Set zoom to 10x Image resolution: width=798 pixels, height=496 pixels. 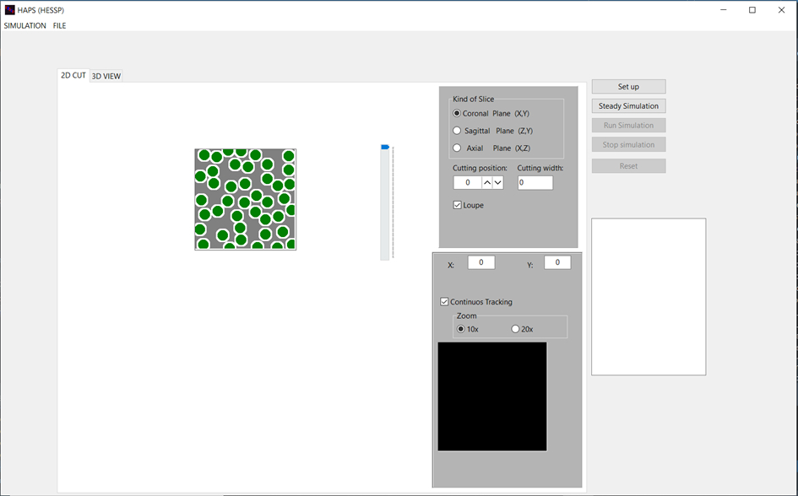[460, 329]
